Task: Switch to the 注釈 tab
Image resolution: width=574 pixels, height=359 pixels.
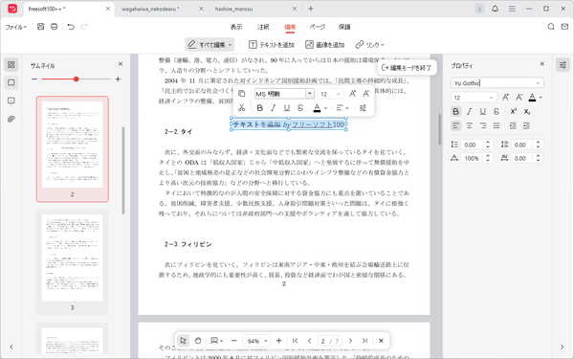Action: coord(263,27)
